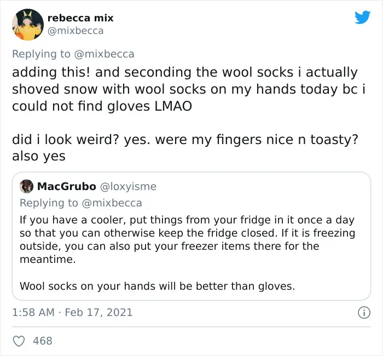Click the word 'meantime.' in the quoted tweet
383x356 pixels.
pos(48,260)
